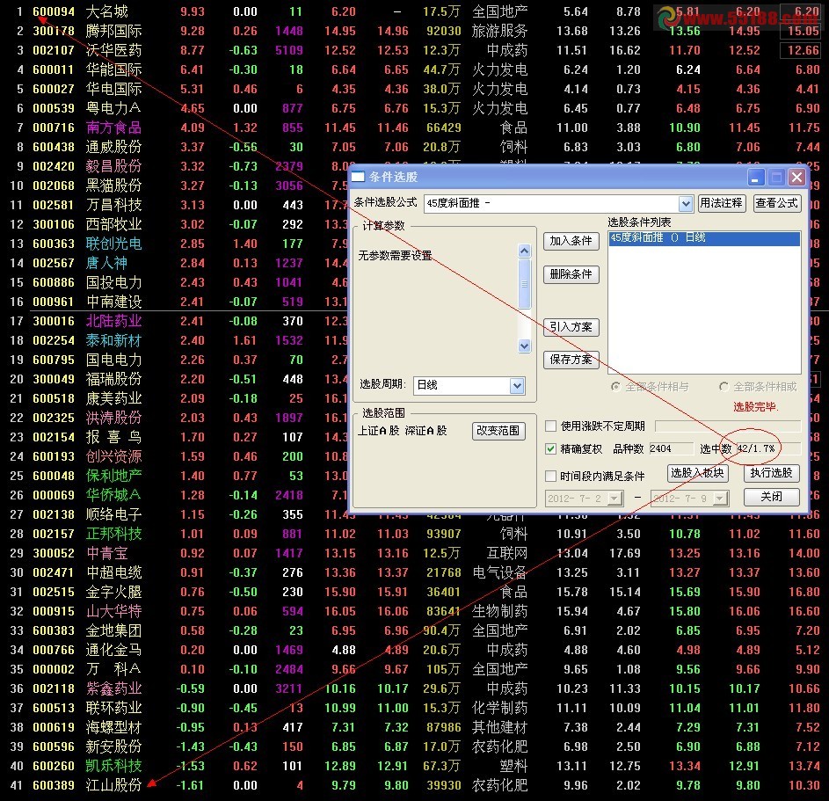Click the 用法注释 button
Screen dimensions: 829x801
coord(722,203)
